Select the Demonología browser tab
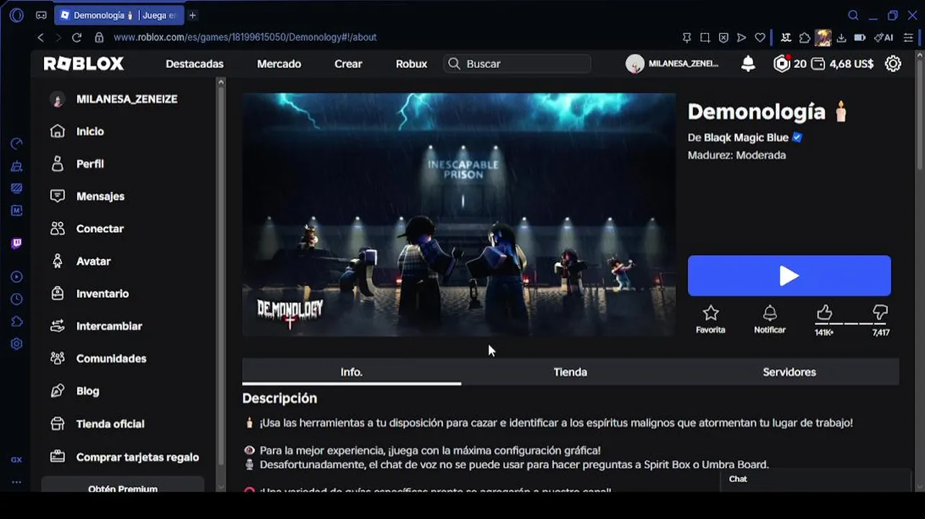Screen dimensions: 925x519 [x=120, y=15]
